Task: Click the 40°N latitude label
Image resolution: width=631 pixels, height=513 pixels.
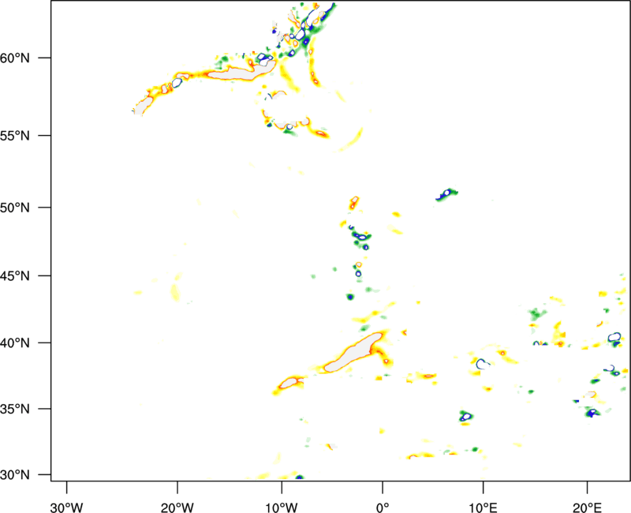Action: coord(15,343)
